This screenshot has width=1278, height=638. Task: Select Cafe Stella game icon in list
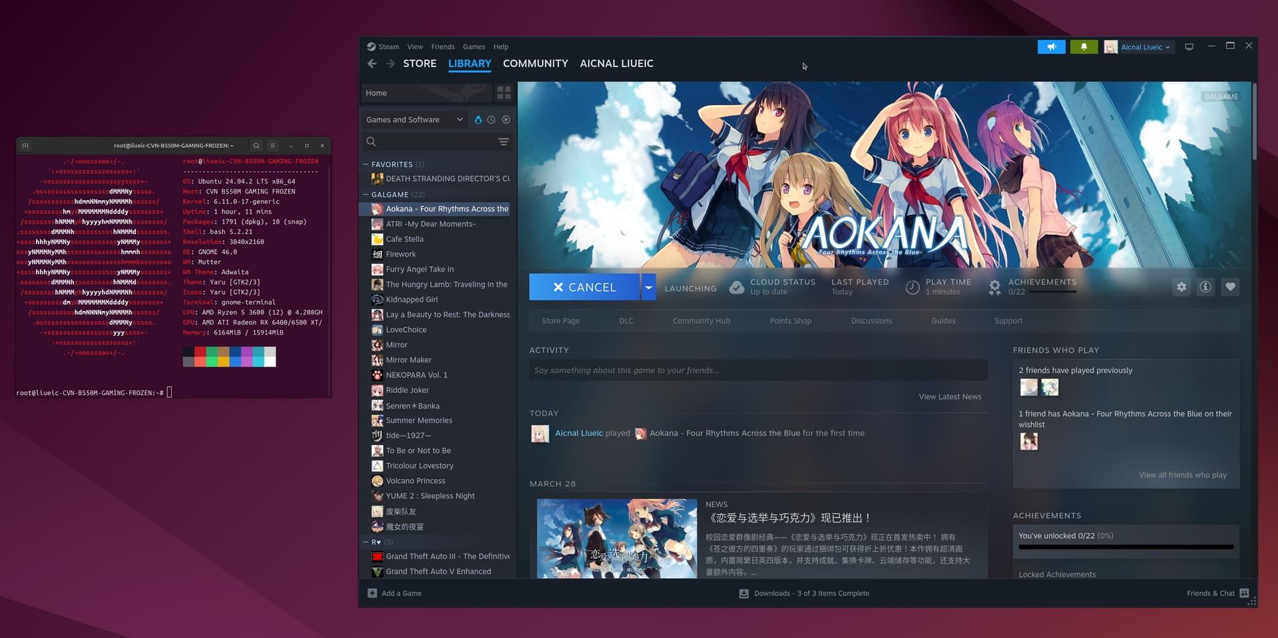point(377,239)
